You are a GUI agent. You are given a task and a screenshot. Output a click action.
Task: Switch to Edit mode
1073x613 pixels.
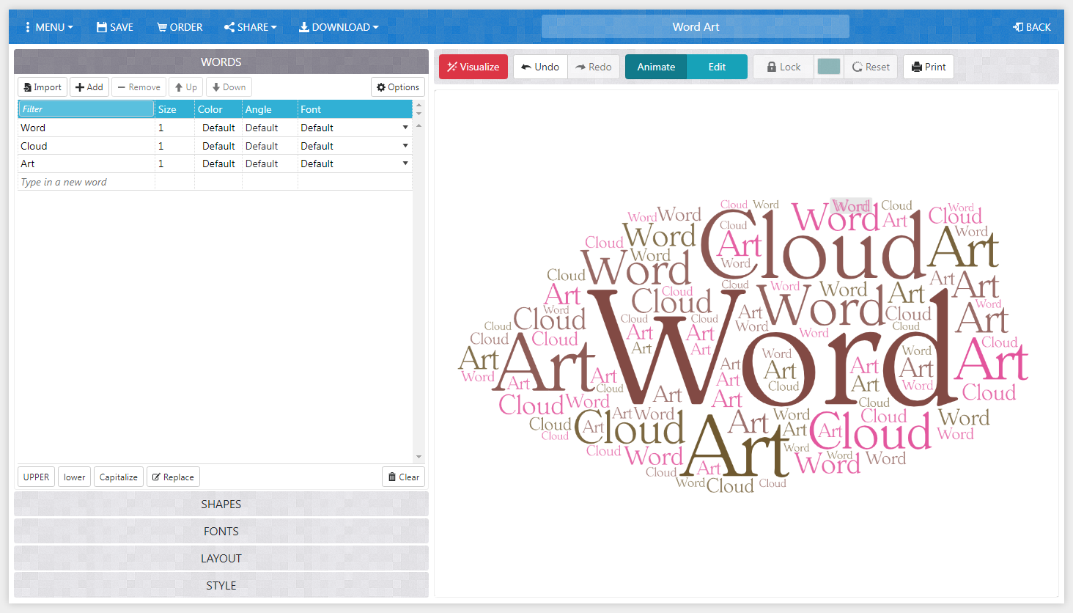(718, 66)
